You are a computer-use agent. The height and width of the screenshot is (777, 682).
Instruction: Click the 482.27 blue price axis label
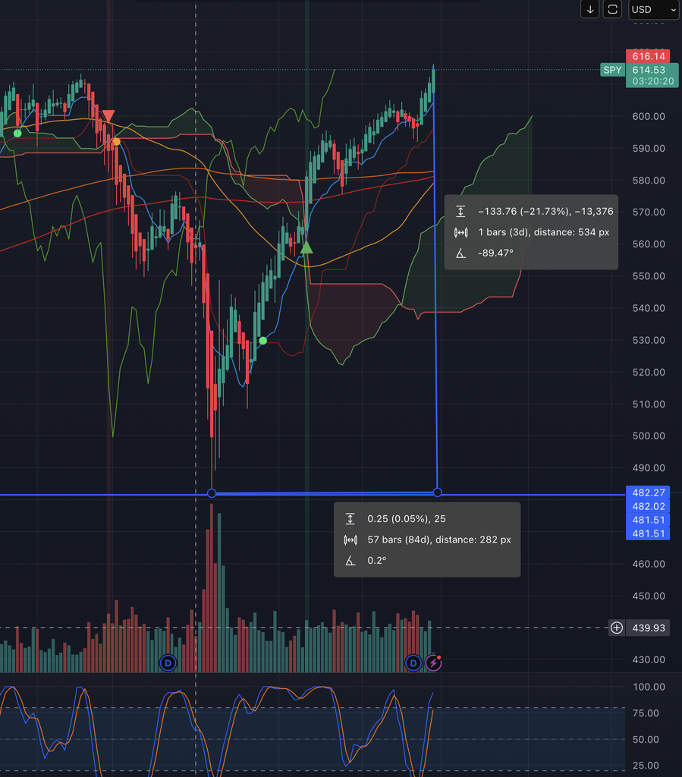(648, 492)
